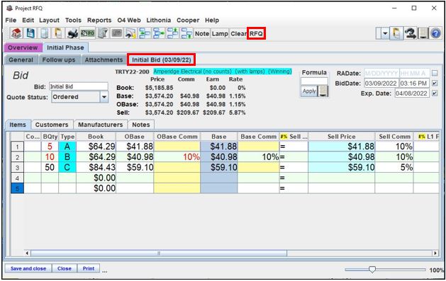Click the gray card toolbar icon
Screen dimensions: 446x281
click(x=116, y=33)
